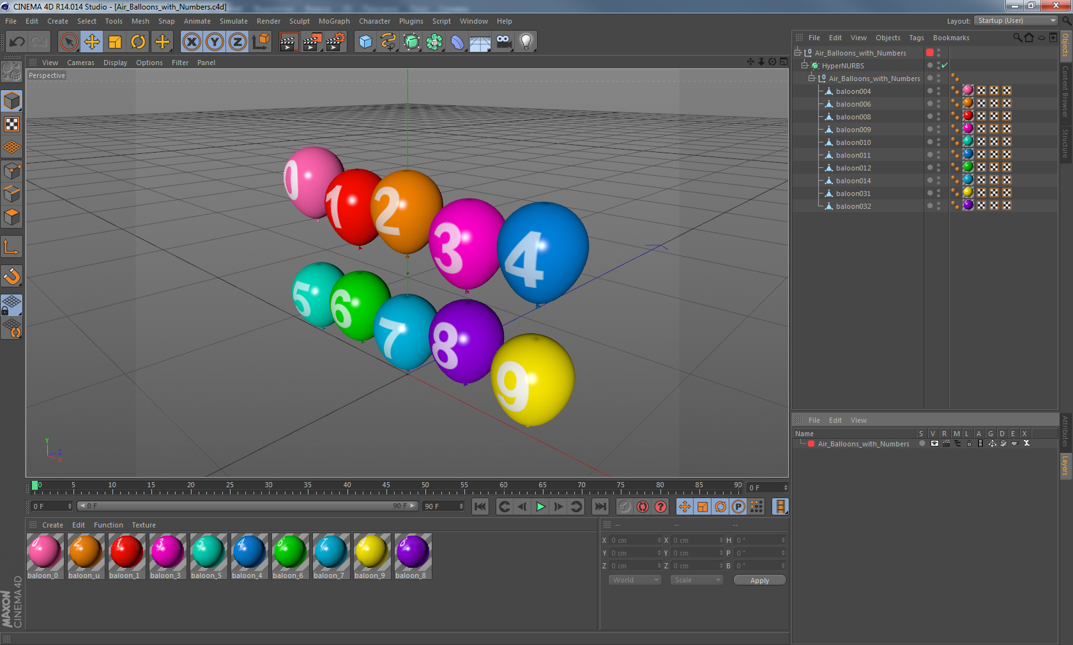Jump to the animation start
Viewport: 1073px width, 645px height.
pos(480,506)
